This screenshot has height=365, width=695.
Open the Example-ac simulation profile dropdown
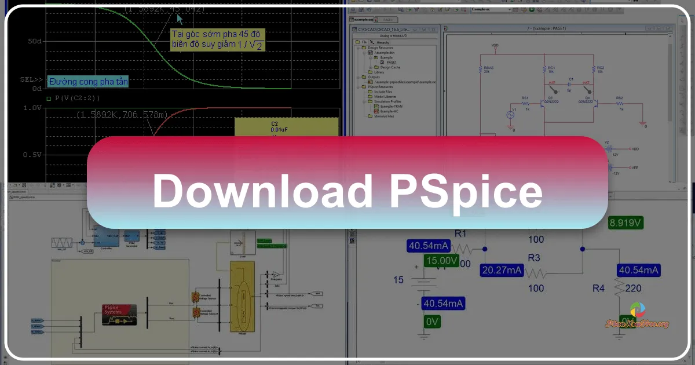(x=510, y=10)
